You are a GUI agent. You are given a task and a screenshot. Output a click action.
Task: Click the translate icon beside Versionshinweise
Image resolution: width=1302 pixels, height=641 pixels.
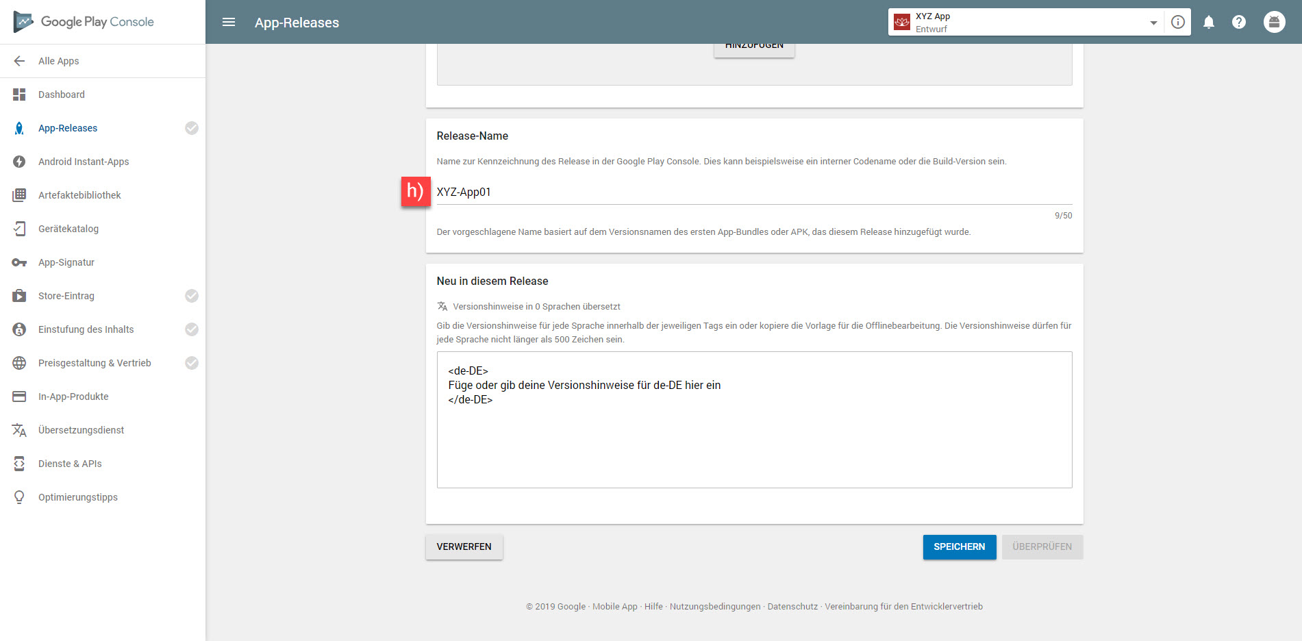[x=442, y=306]
